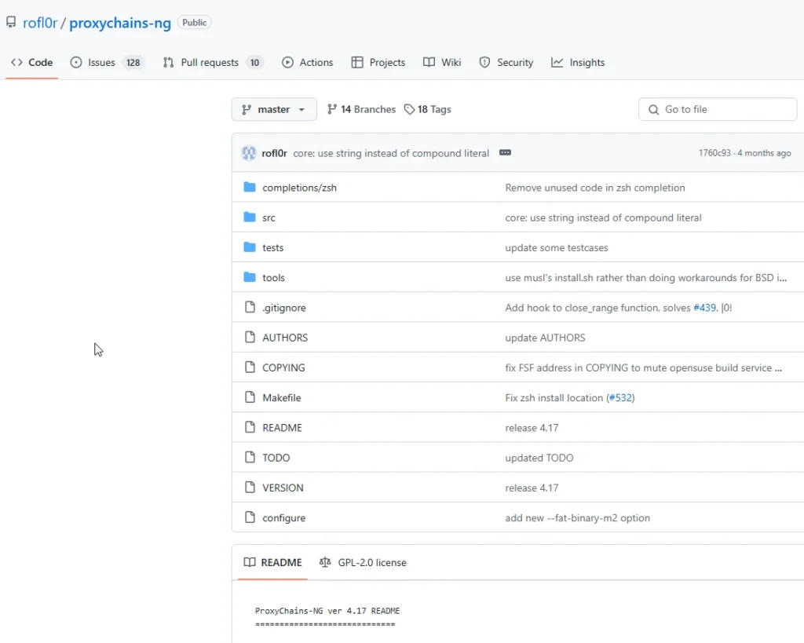Viewport: 804px width, 643px height.
Task: Switch to the Code tab
Action: click(31, 63)
